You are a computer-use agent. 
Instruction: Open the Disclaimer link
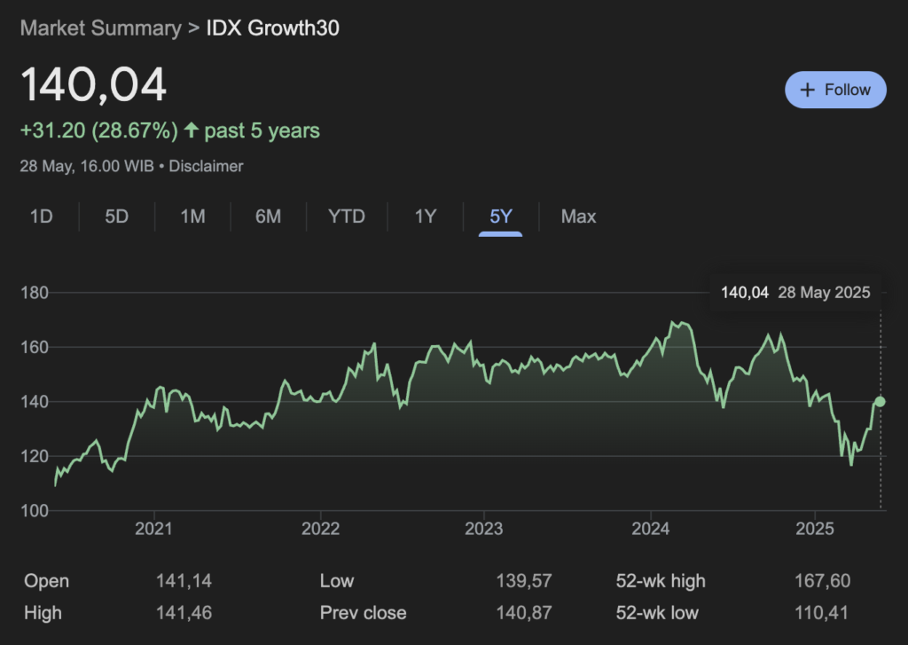pyautogui.click(x=206, y=166)
